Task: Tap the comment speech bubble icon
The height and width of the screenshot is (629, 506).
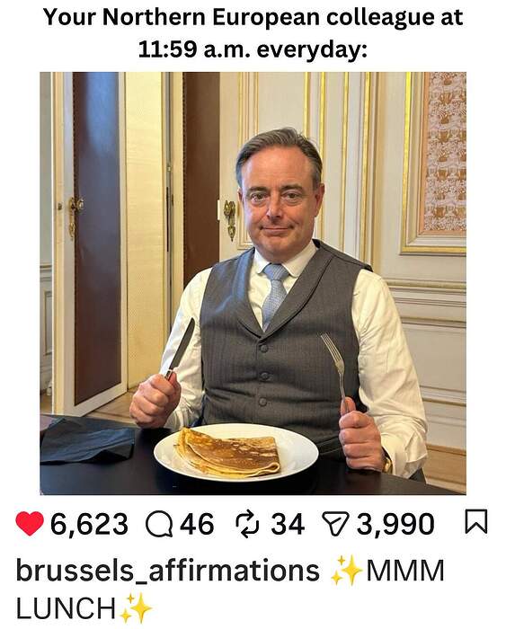Action: (161, 524)
